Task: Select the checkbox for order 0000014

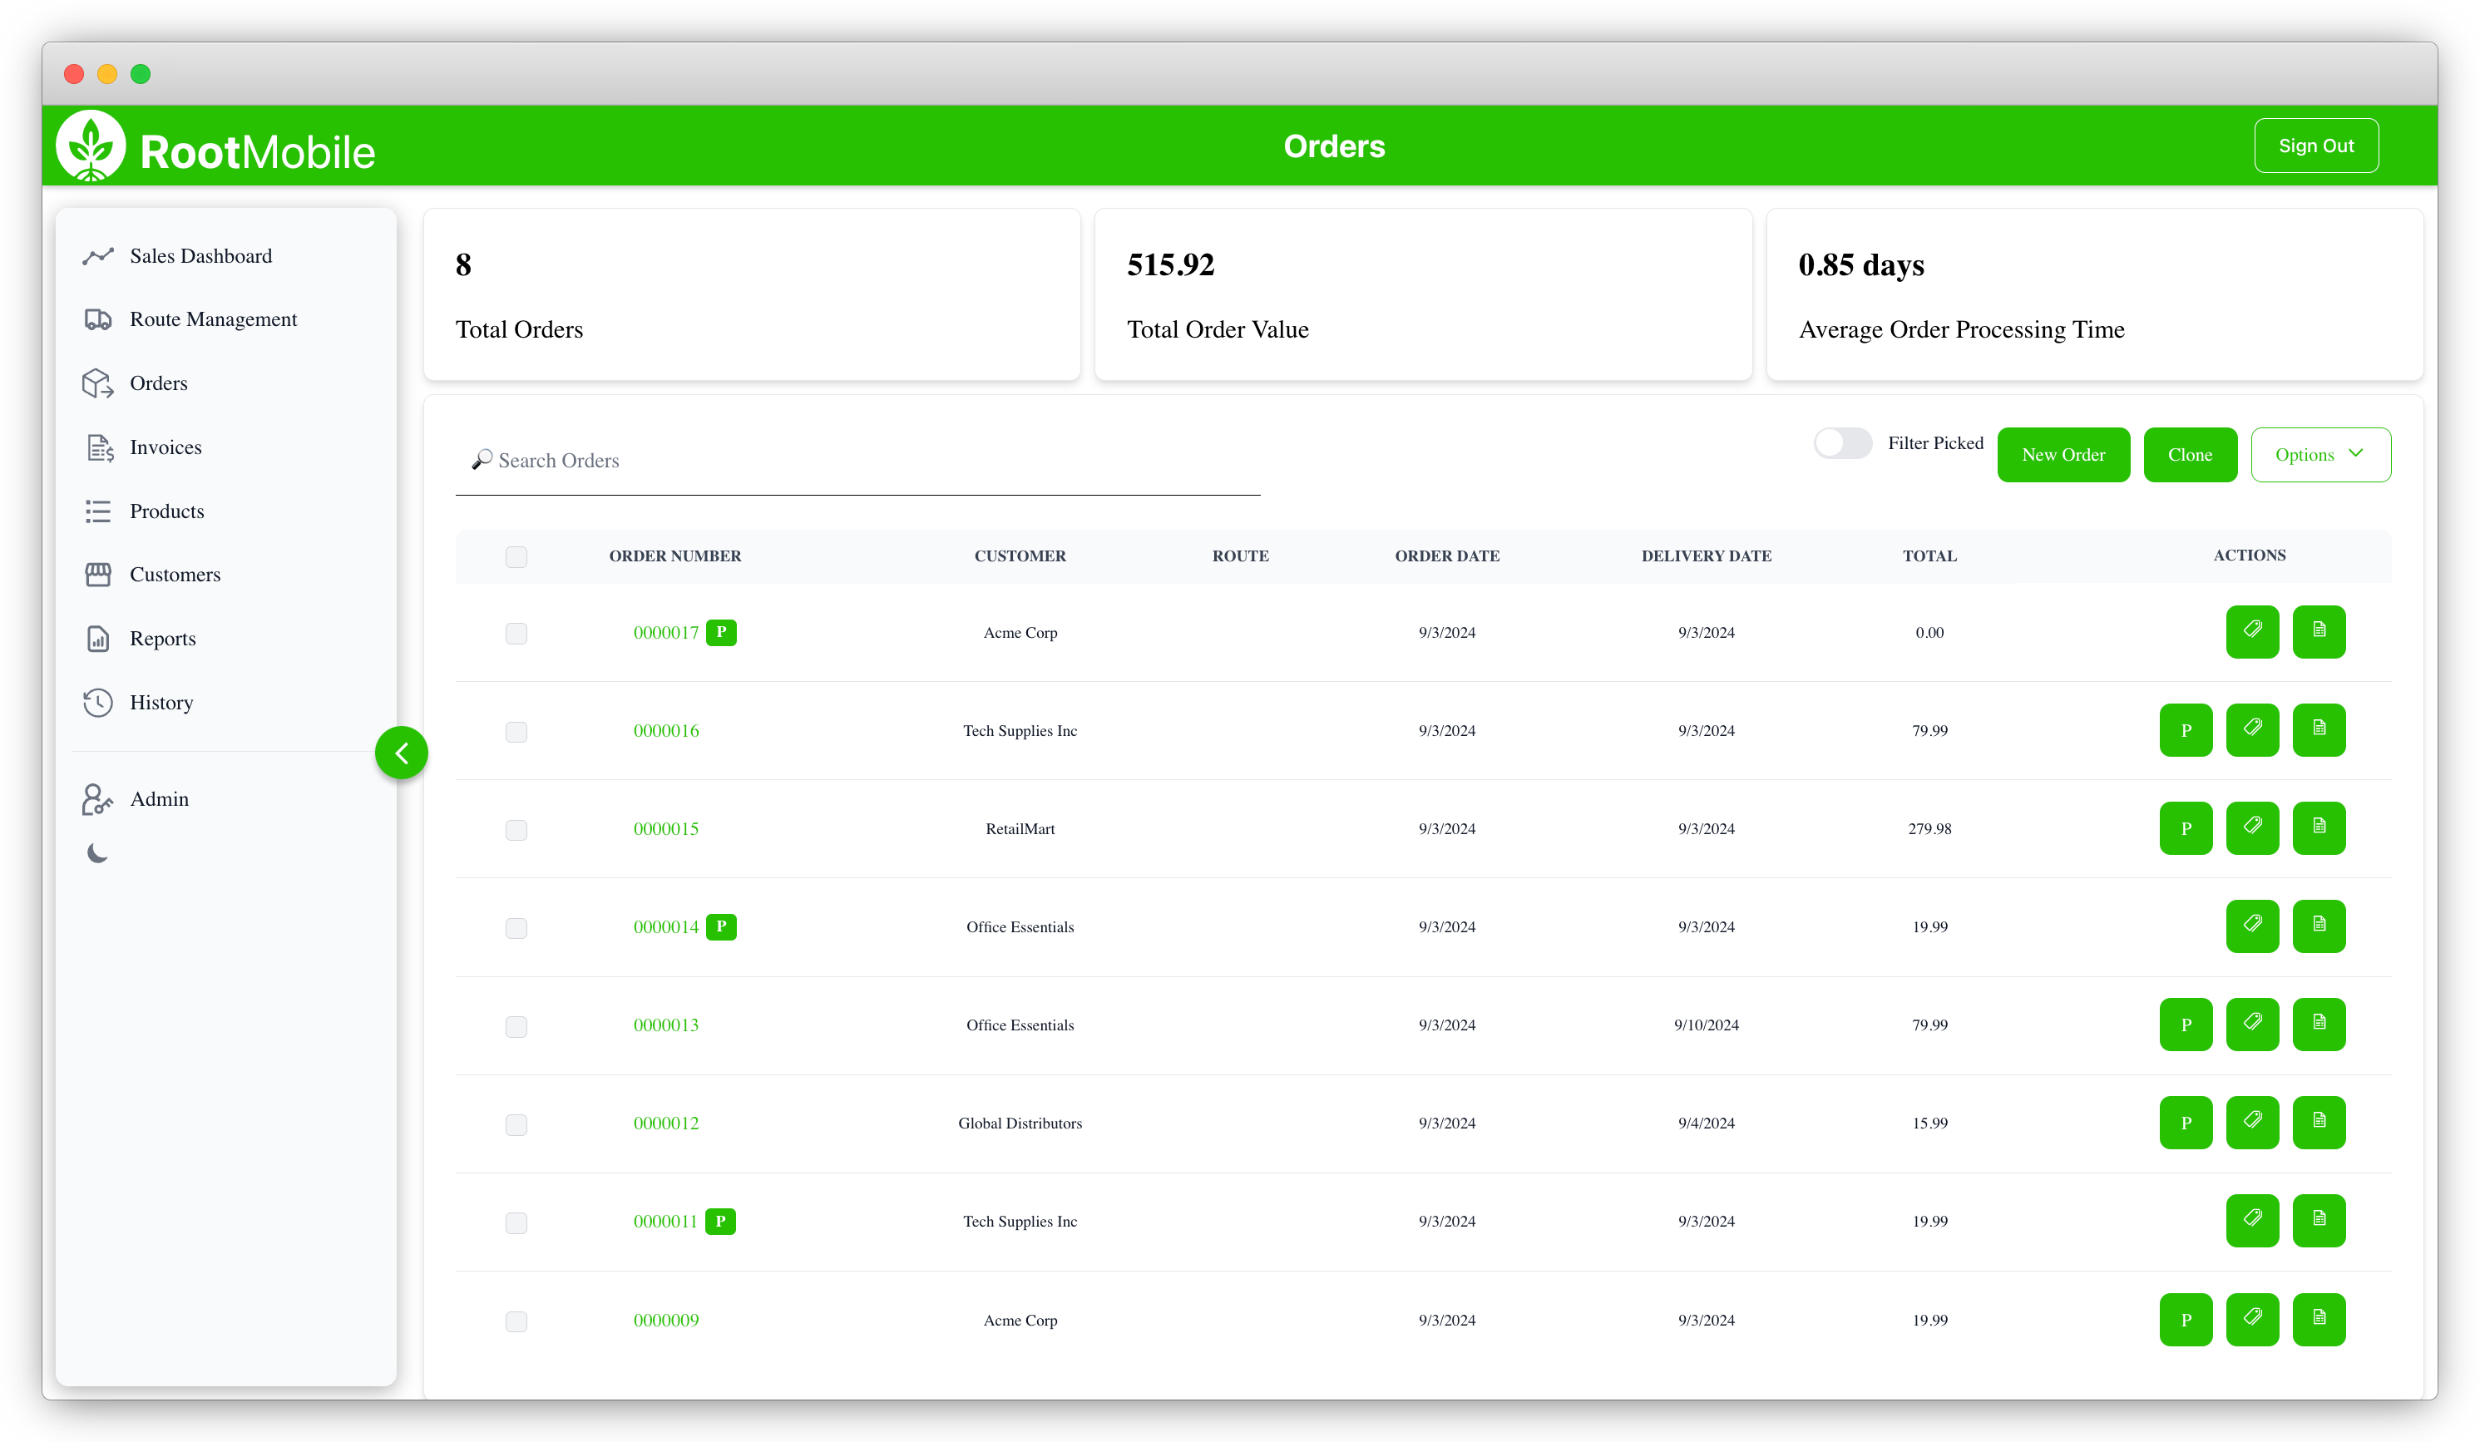Action: [x=516, y=927]
